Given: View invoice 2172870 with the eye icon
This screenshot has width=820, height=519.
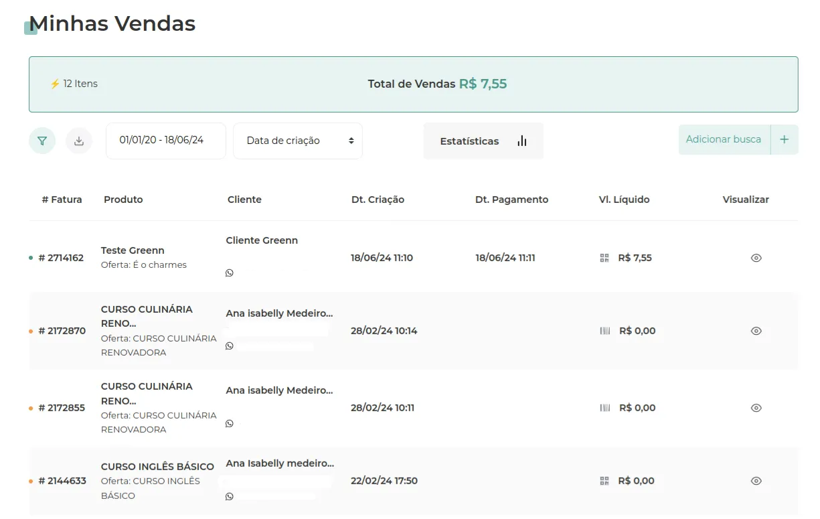Looking at the screenshot, I should [756, 331].
